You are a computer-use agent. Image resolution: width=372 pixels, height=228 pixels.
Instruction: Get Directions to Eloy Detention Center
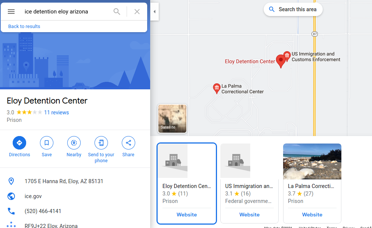click(19, 147)
